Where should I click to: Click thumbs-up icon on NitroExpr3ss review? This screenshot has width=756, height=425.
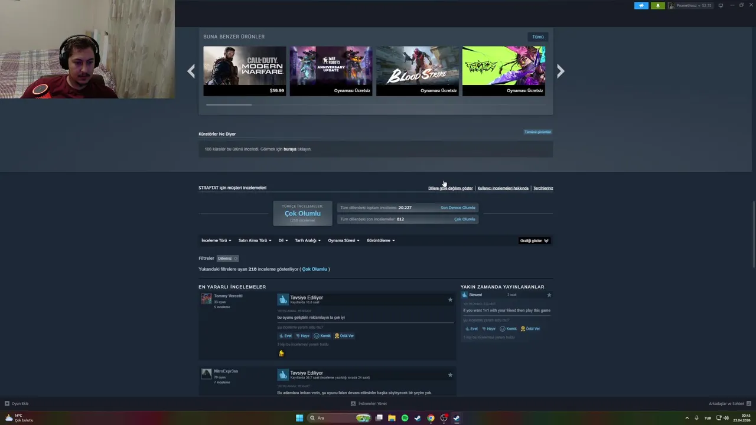[x=283, y=375]
